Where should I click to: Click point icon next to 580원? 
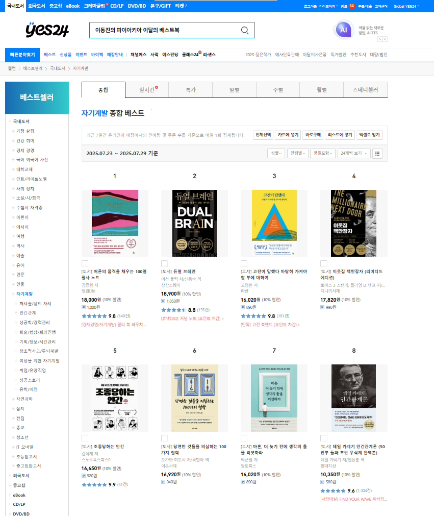[322, 482]
